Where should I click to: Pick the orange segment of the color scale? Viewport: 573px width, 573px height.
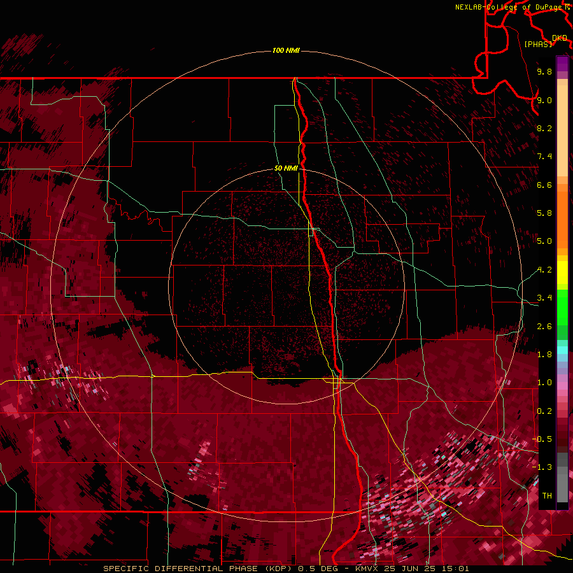tap(562, 220)
